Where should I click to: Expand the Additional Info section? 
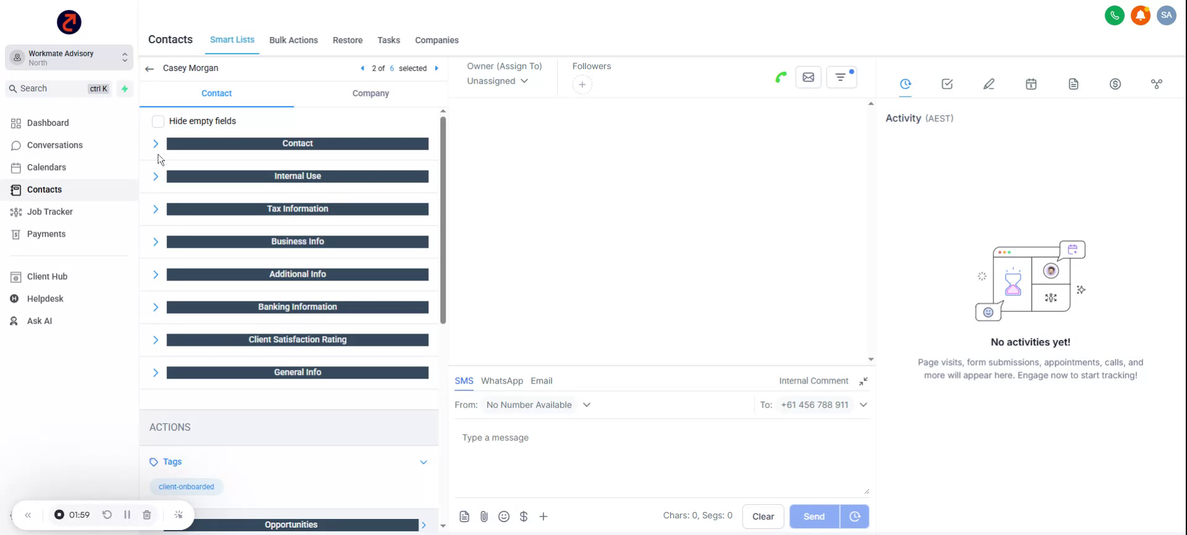155,275
